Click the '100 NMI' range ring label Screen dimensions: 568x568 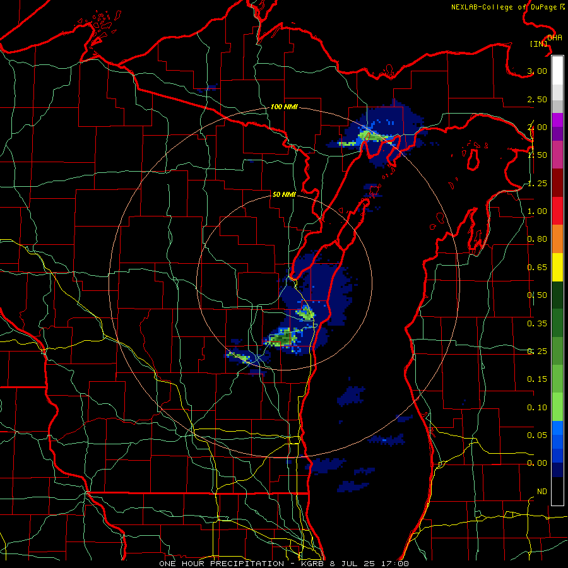pyautogui.click(x=284, y=107)
